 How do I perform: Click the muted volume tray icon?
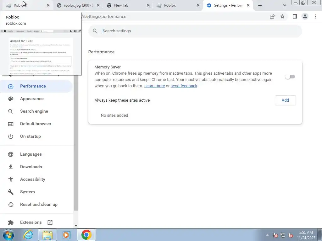tap(290, 235)
